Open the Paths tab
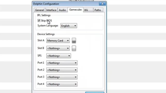 [98, 10]
